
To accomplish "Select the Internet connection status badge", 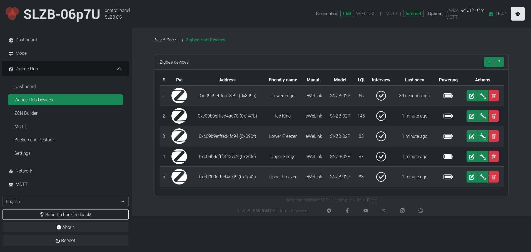I will pyautogui.click(x=413, y=14).
